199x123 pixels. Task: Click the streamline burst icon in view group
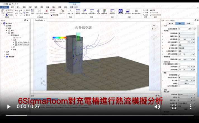coord(98,11)
